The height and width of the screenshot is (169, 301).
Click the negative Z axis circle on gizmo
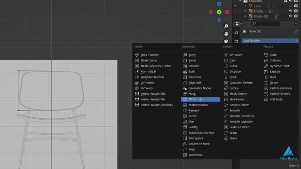219,20
